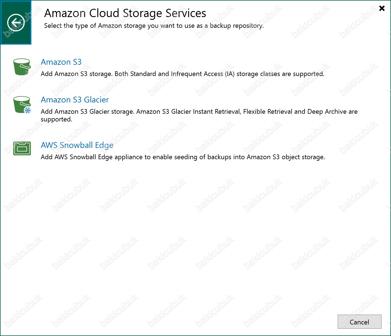Open the Amazon S3 link

point(61,62)
